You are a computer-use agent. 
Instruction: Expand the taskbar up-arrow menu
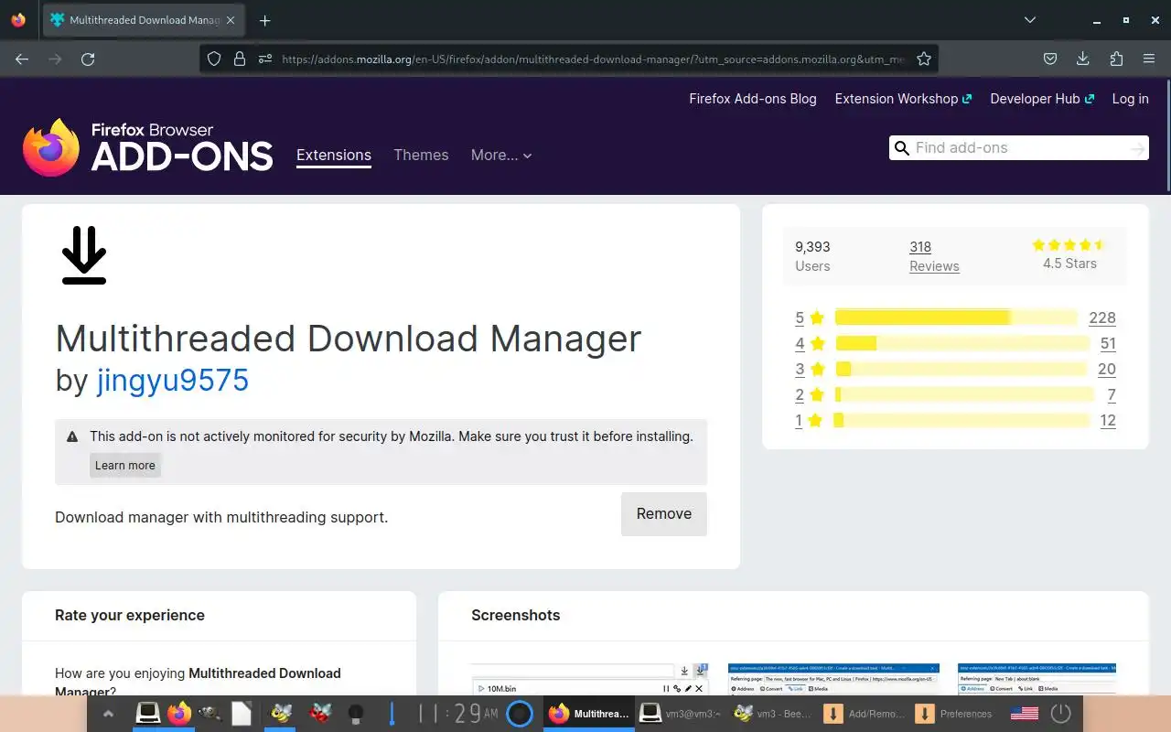[108, 714]
